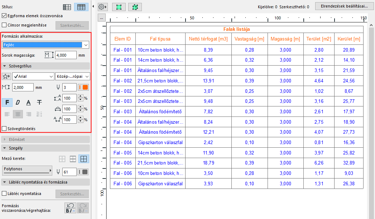Screen dimensions: 375x219
Task: Enable Címsor megjelenítése checkbox
Action: [x=4, y=25]
